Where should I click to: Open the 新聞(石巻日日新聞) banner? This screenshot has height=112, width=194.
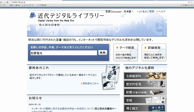pos(145,92)
